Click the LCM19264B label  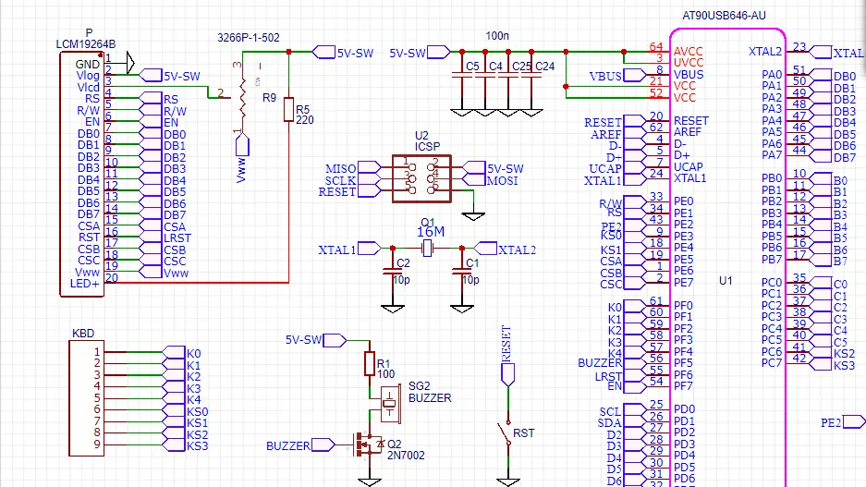pos(86,43)
